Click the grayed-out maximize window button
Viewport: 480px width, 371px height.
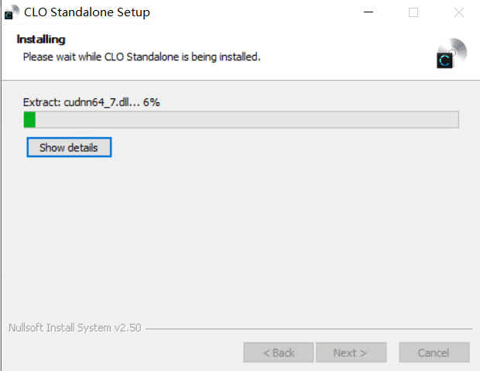pos(413,12)
